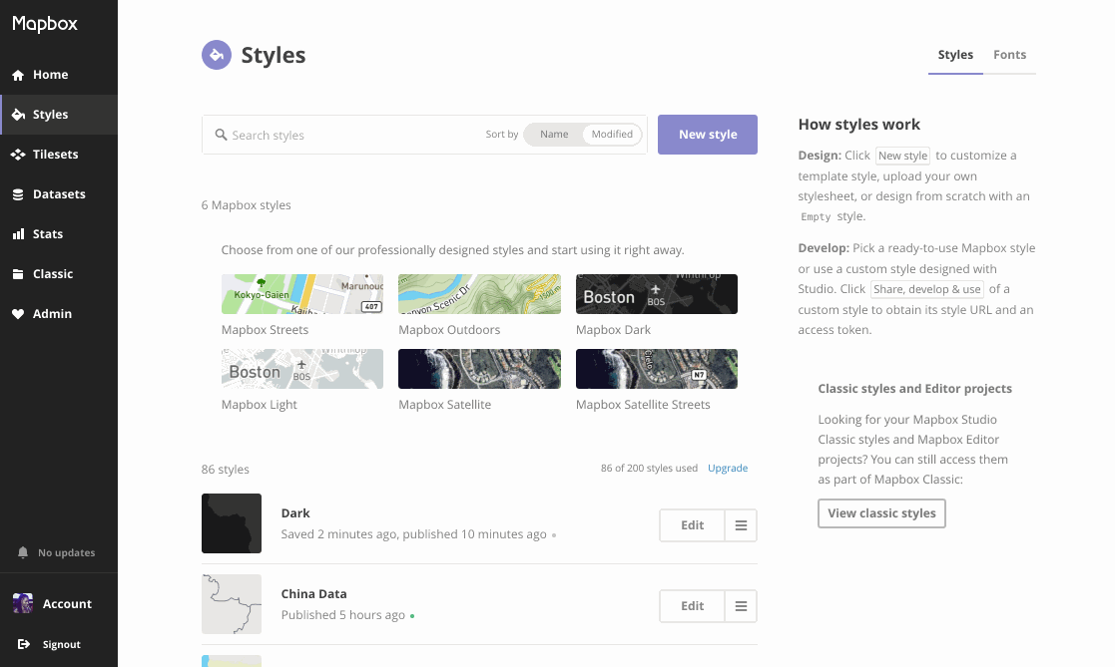Open the China Data preview thumbnail
The image size is (1115, 667).
[x=232, y=604]
